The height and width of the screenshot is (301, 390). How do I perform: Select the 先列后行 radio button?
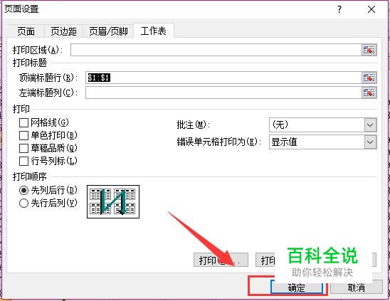coord(23,191)
